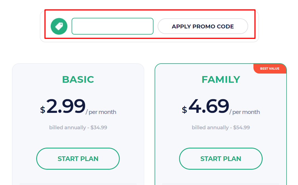Image resolution: width=298 pixels, height=185 pixels.
Task: Start the FAMILY plan
Action: [x=221, y=159]
